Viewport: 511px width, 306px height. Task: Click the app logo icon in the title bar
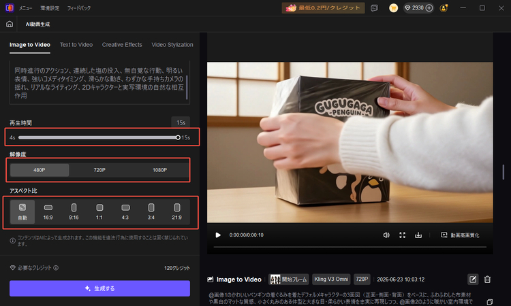[x=10, y=7]
